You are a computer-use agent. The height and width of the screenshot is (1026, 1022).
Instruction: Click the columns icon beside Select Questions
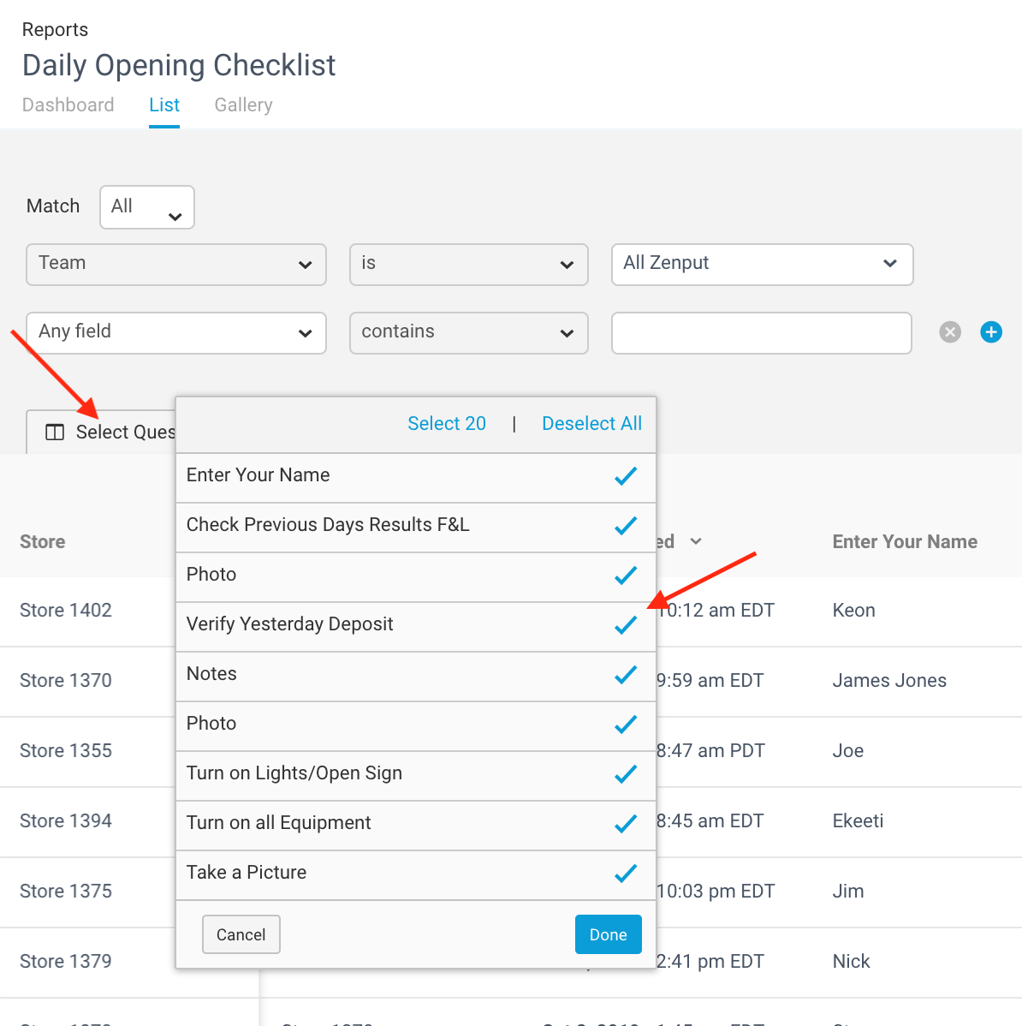click(55, 432)
